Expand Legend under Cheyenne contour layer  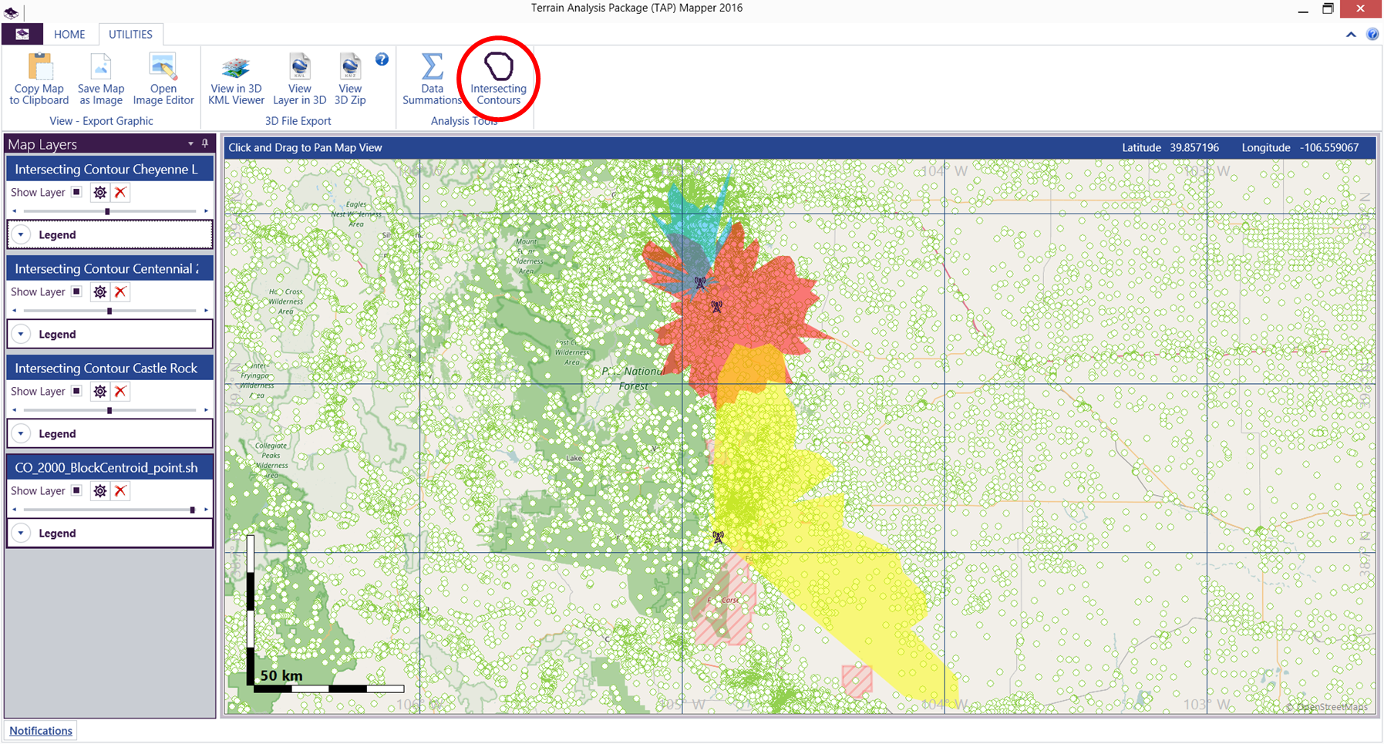tap(22, 235)
